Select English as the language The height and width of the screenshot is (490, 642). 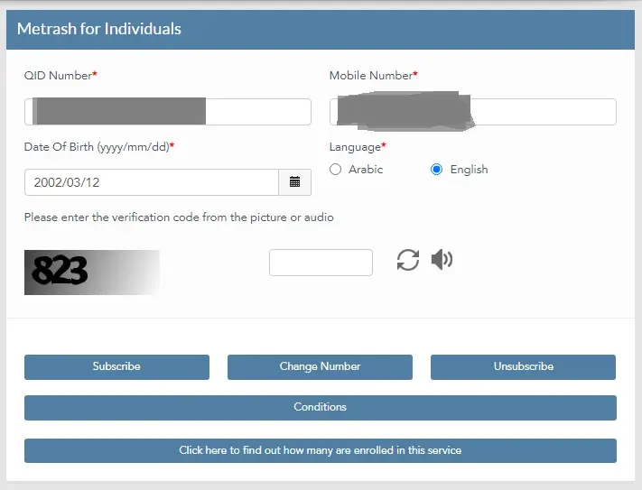point(436,170)
